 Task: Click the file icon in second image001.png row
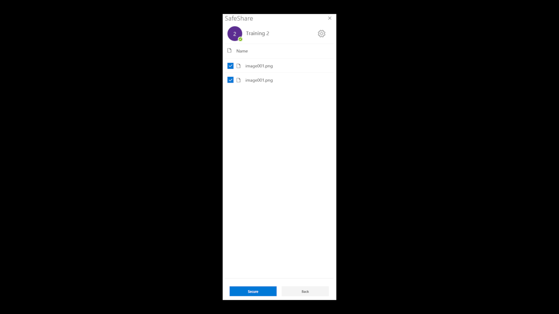(239, 80)
